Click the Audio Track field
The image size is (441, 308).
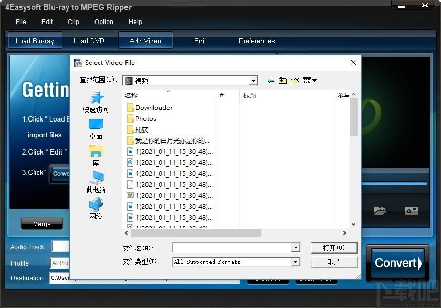[x=61, y=247]
